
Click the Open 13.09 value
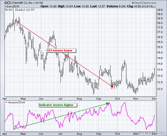[x=48, y=6]
